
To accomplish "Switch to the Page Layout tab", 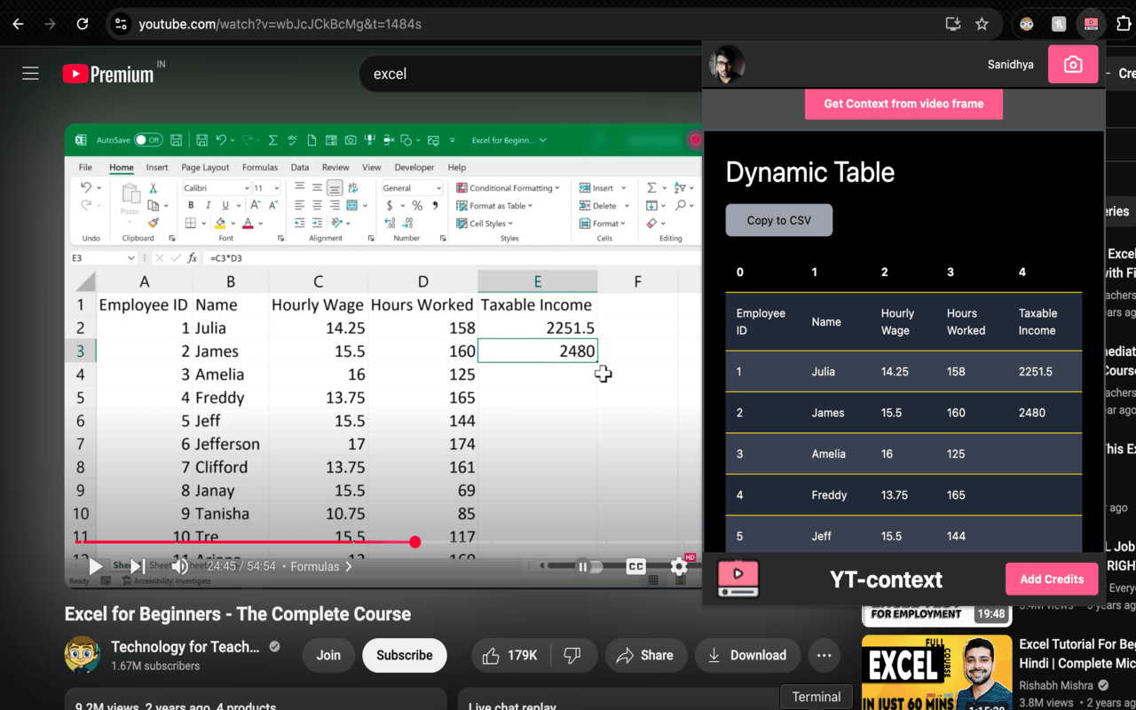I will tap(205, 167).
